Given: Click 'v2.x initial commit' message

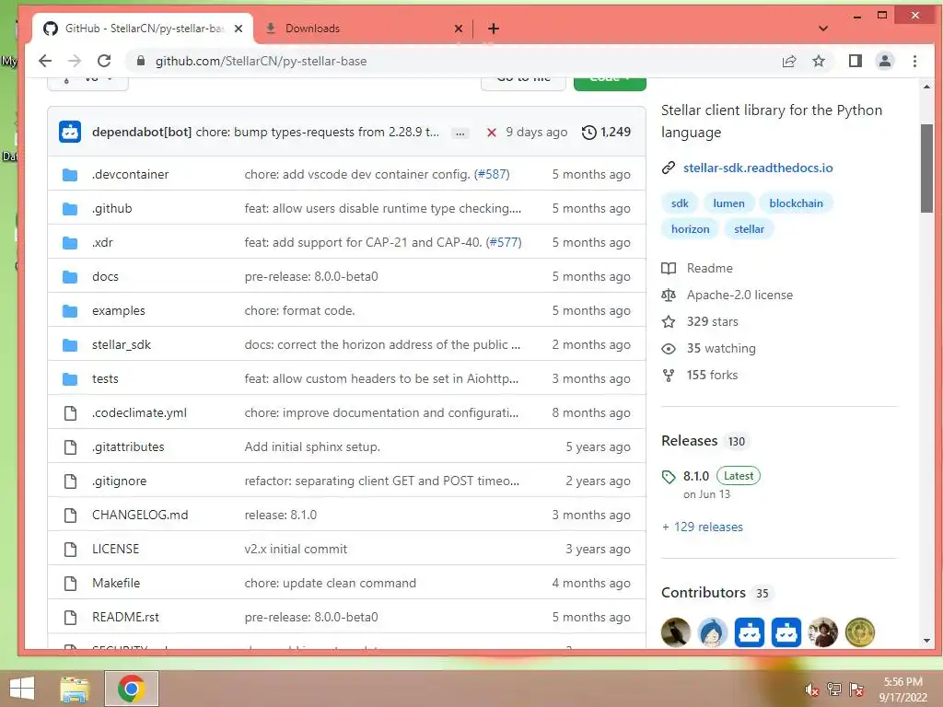Looking at the screenshot, I should pyautogui.click(x=296, y=549).
